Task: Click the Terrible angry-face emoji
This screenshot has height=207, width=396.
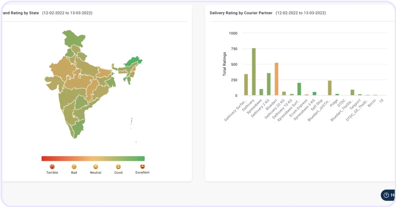Action: click(52, 167)
